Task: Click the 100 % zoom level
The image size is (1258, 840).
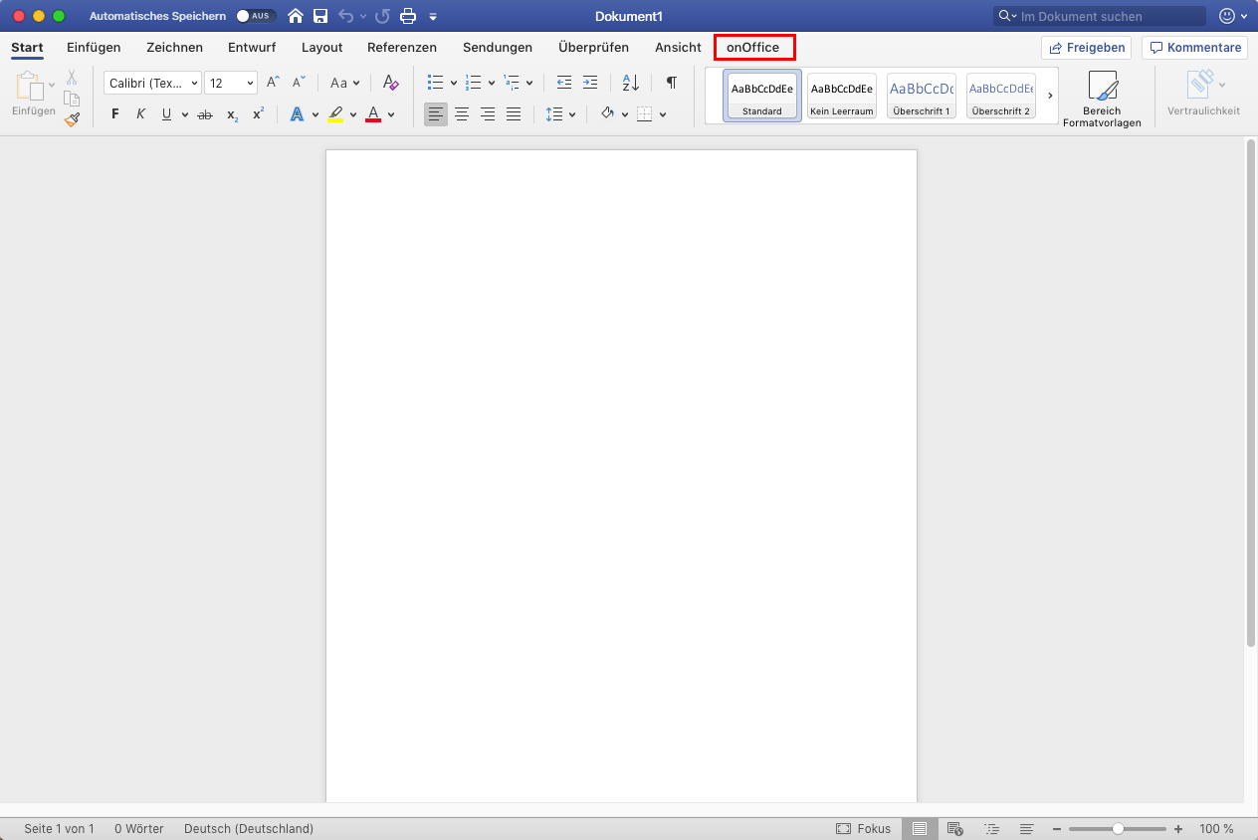Action: [x=1216, y=828]
